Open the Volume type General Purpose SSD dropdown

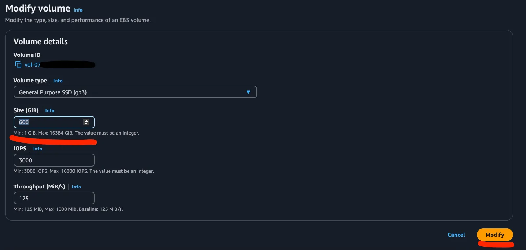[135, 92]
